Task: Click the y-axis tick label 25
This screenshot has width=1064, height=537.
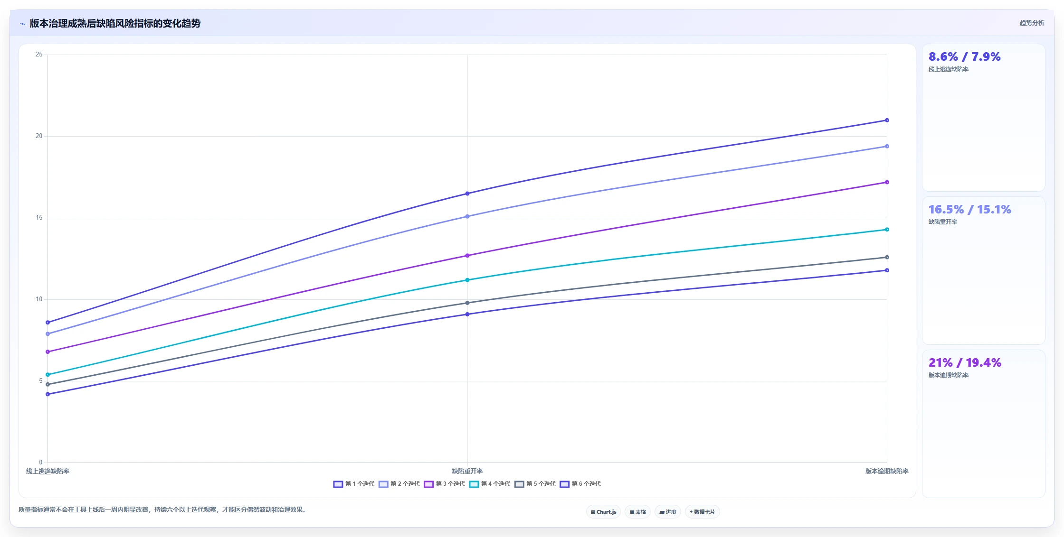Action: click(x=39, y=55)
